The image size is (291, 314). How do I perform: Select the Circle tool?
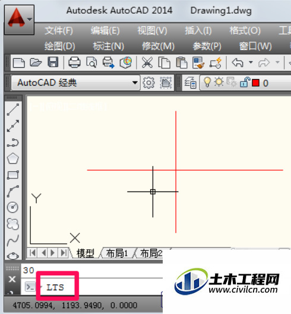point(13,207)
